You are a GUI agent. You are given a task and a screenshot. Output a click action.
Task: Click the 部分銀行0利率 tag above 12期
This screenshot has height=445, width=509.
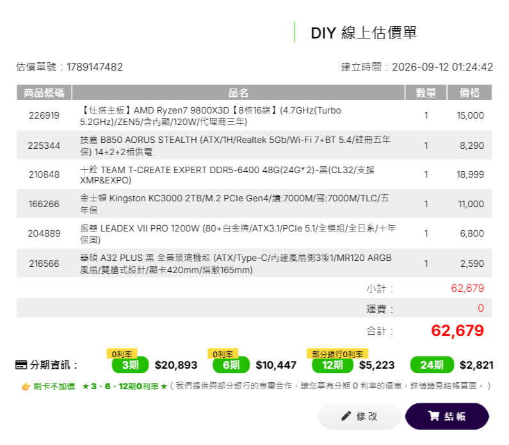pos(337,354)
